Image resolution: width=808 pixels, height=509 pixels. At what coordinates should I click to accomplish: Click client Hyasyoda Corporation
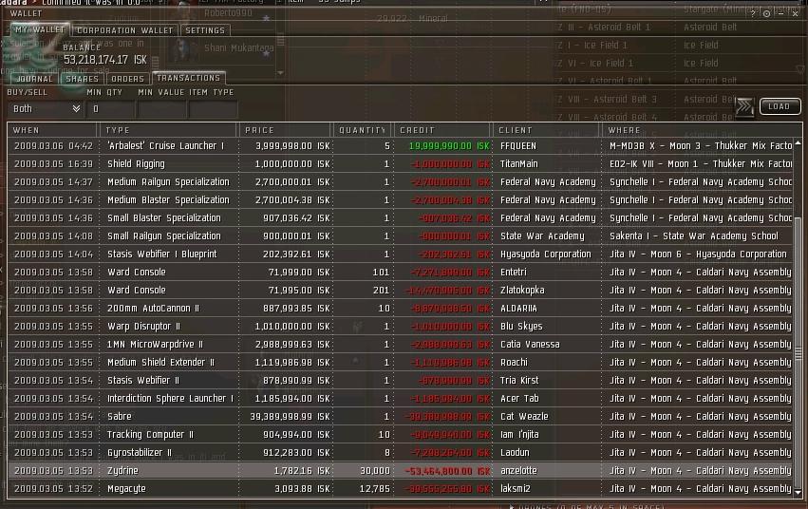click(x=545, y=254)
